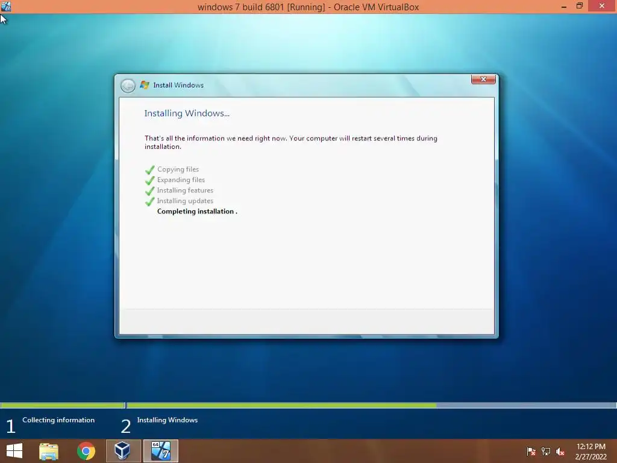Open the clock showing 12:12 PM
Screen dimensions: 617x463
pos(590,451)
